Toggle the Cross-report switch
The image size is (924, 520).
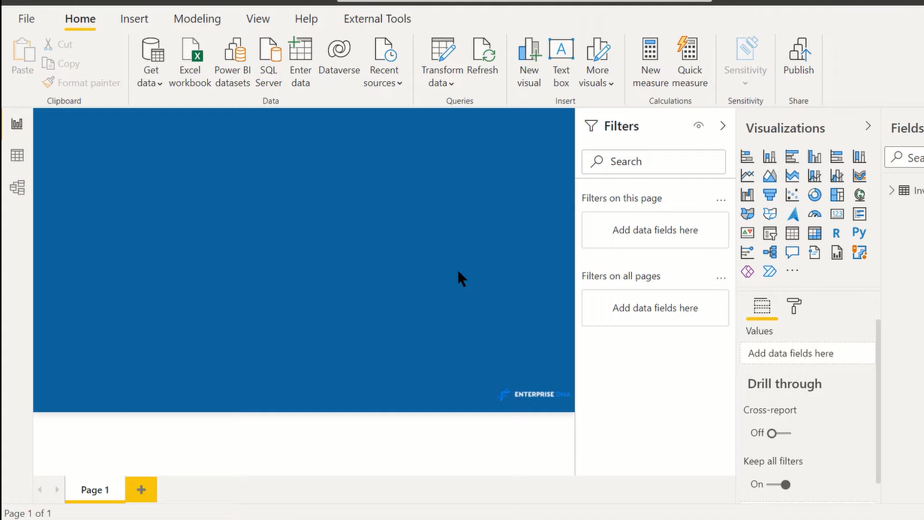(x=778, y=433)
